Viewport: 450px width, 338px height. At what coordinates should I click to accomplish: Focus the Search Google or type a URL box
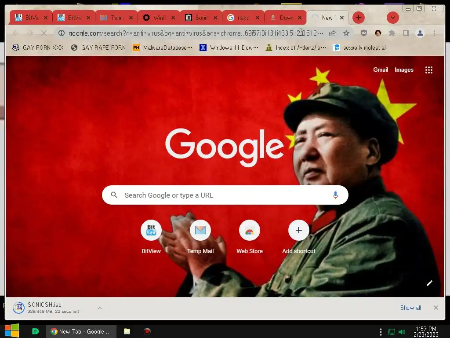pyautogui.click(x=225, y=195)
